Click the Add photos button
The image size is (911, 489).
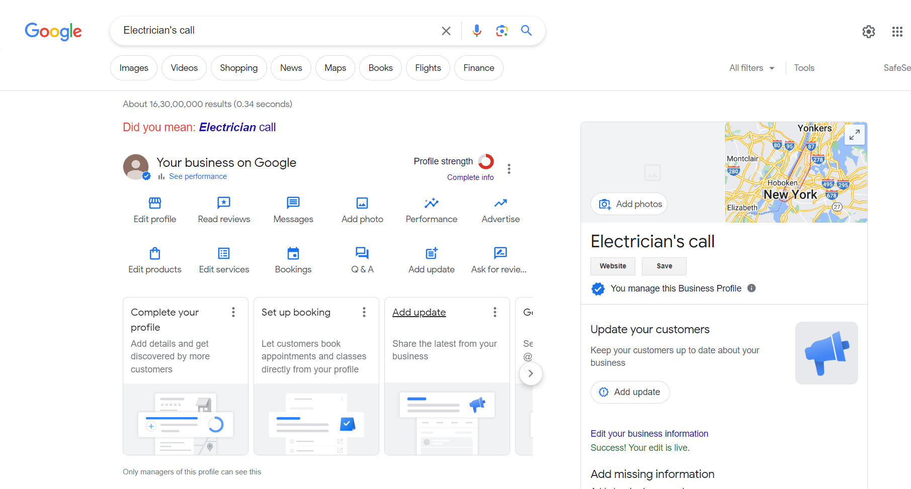(629, 204)
